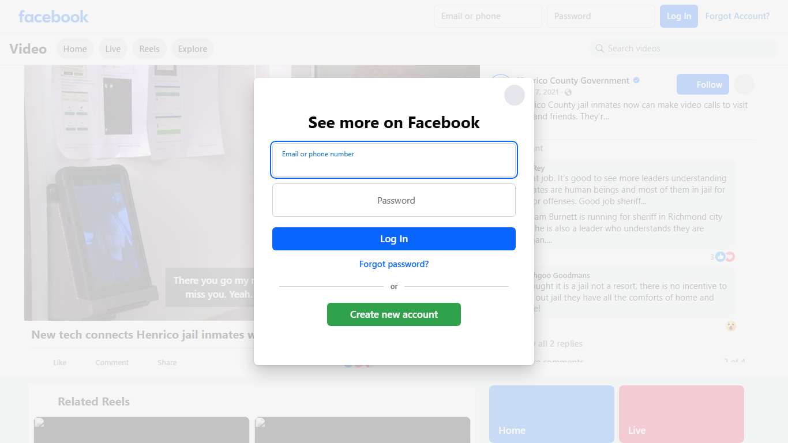Click the search videos magnifier icon
The width and height of the screenshot is (788, 443).
[x=600, y=48]
